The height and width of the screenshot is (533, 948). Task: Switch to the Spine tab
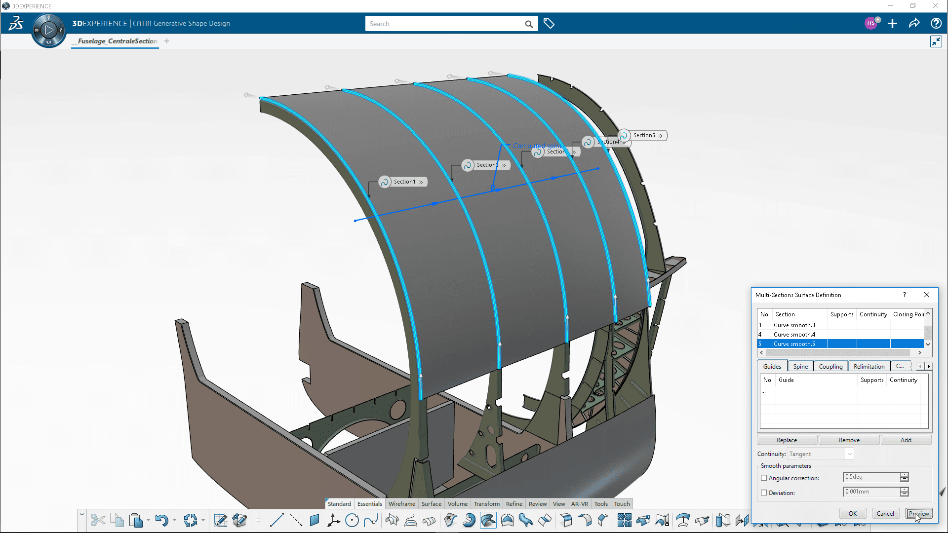tap(800, 366)
